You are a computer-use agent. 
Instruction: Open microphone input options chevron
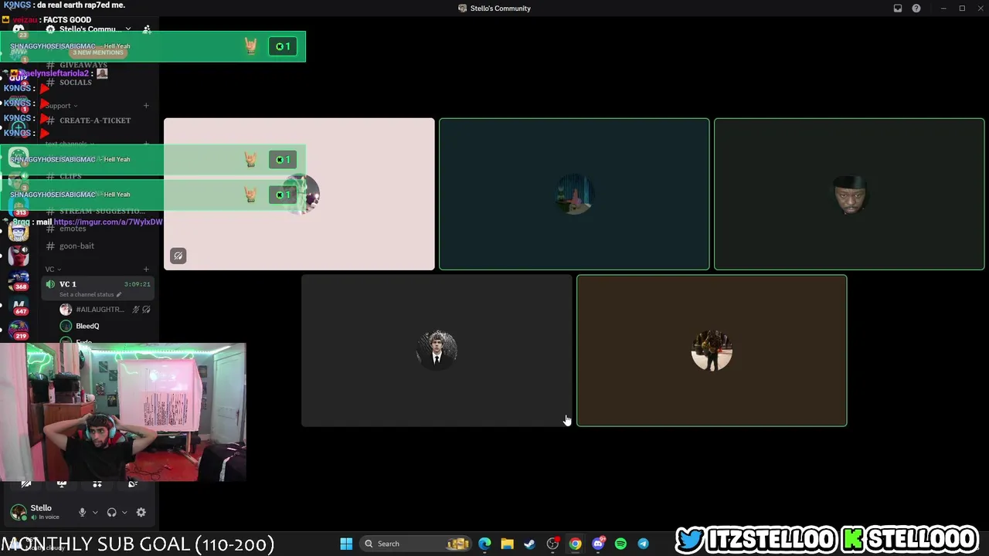(x=95, y=512)
